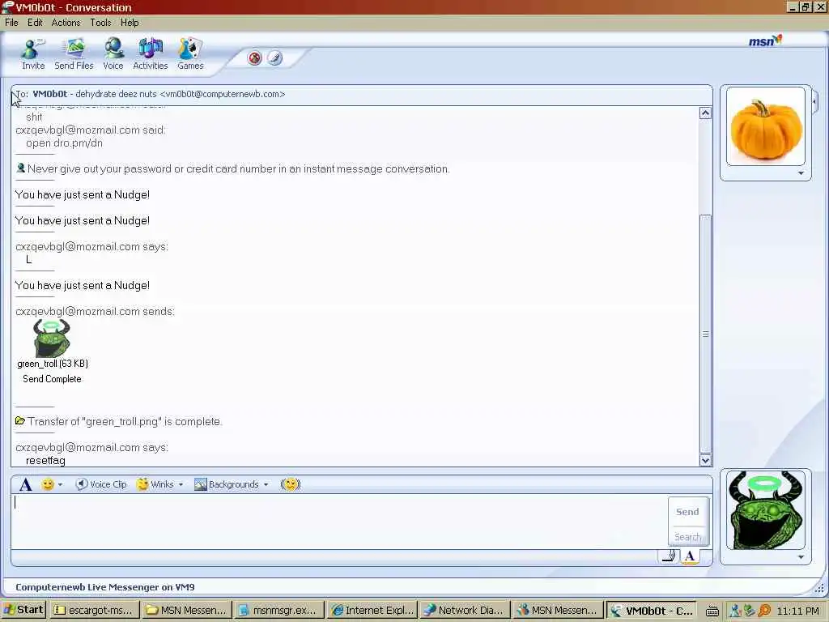Image resolution: width=829 pixels, height=622 pixels.
Task: Switch to msnmsgr.ex... taskbar window
Action: [x=279, y=610]
